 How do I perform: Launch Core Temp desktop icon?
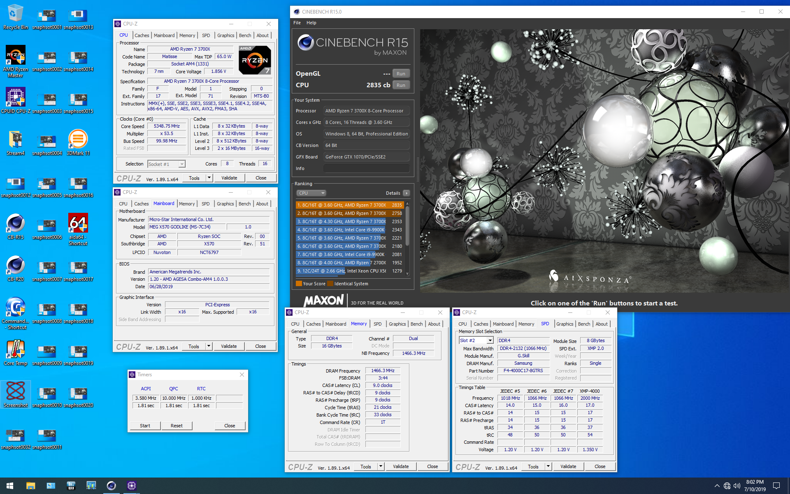pos(16,352)
